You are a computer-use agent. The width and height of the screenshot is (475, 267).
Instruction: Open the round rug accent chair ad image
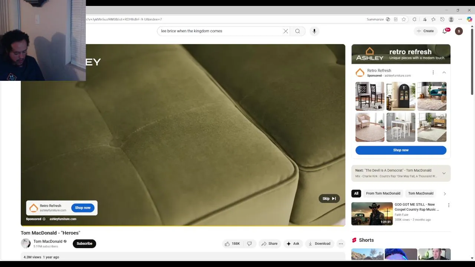click(370, 127)
